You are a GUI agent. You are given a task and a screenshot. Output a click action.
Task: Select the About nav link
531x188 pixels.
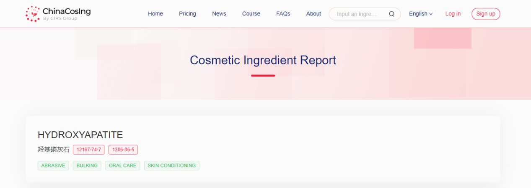tap(313, 14)
